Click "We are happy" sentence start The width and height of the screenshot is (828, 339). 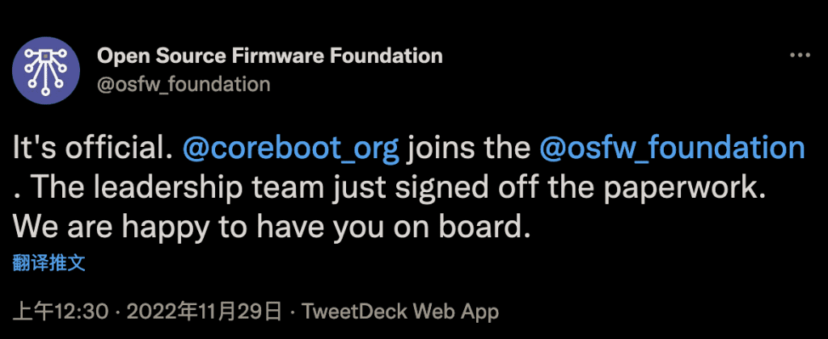tap(104, 228)
